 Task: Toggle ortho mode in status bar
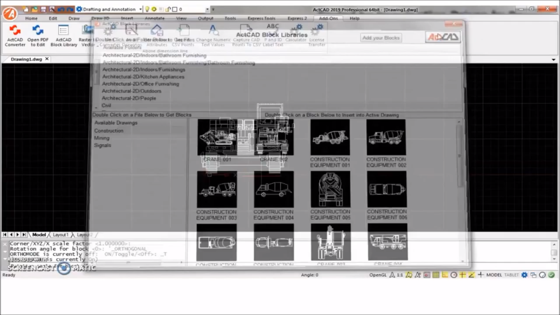445,275
